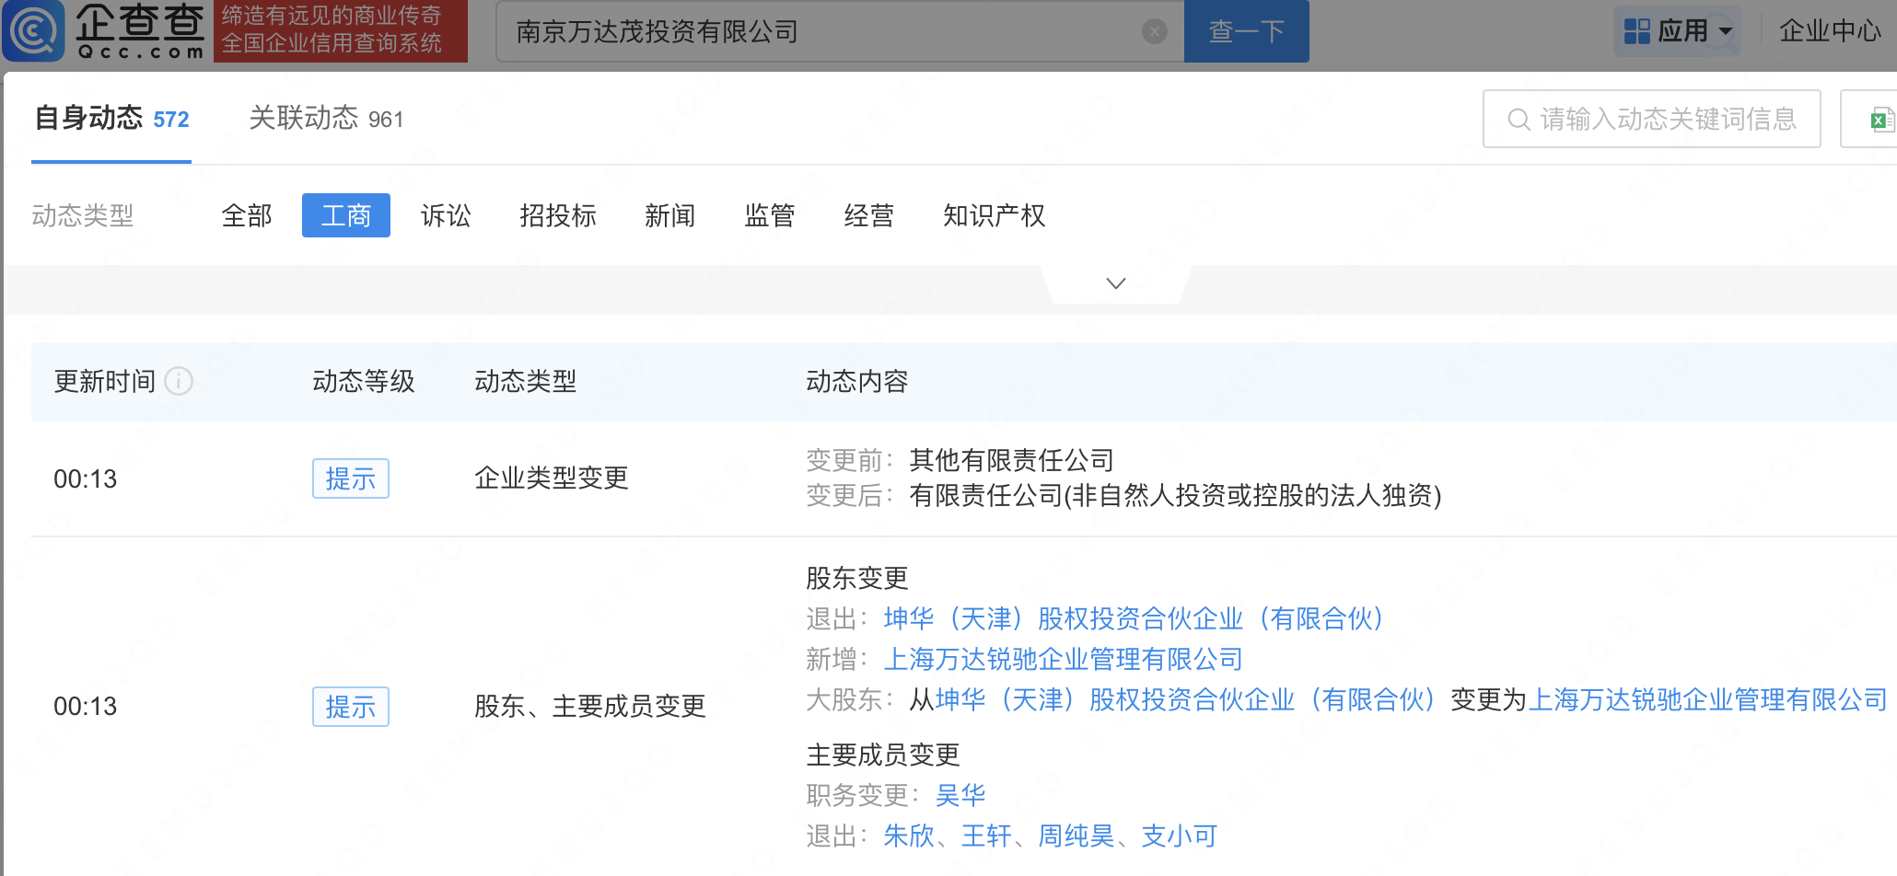Click the 更新时间 column header

(105, 381)
